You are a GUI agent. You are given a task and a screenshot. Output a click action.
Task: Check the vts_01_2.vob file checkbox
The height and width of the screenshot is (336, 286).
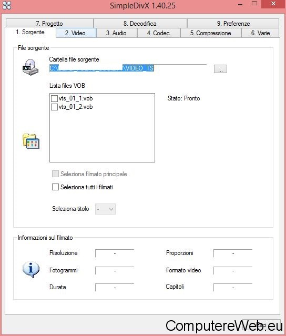(x=54, y=107)
